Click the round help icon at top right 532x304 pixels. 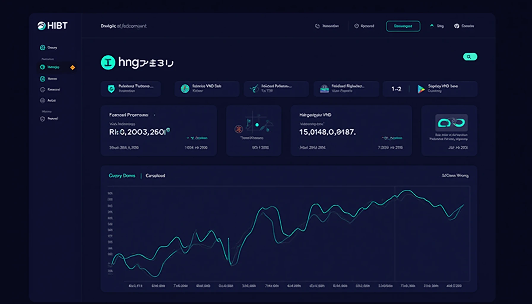pos(457,26)
